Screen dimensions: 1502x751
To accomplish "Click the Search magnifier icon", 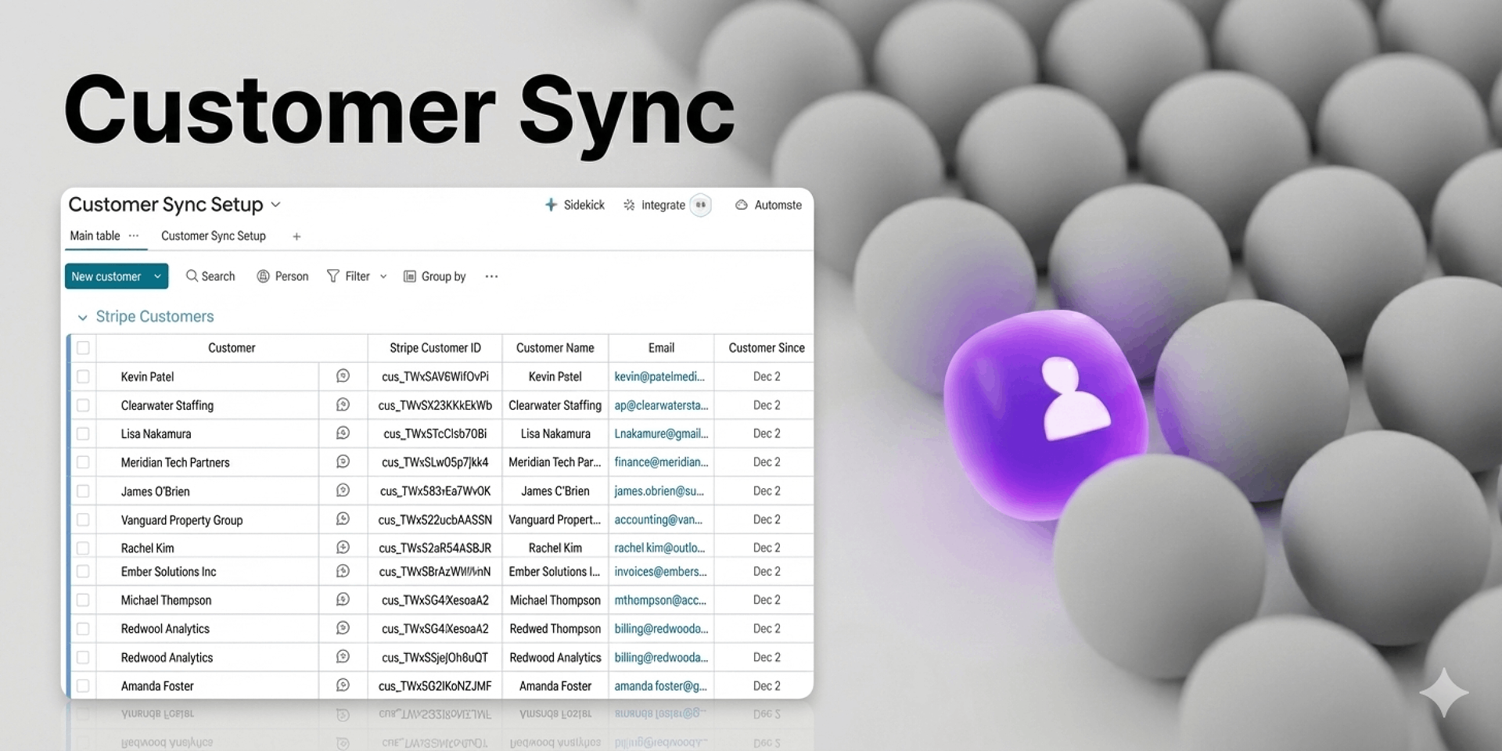I will coord(192,276).
